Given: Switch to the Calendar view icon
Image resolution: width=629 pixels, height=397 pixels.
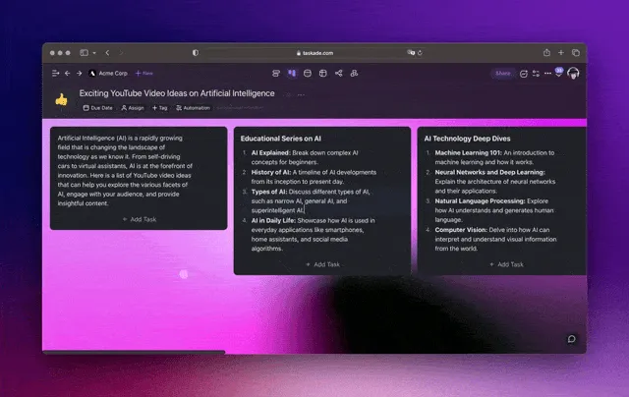Looking at the screenshot, I should 308,74.
